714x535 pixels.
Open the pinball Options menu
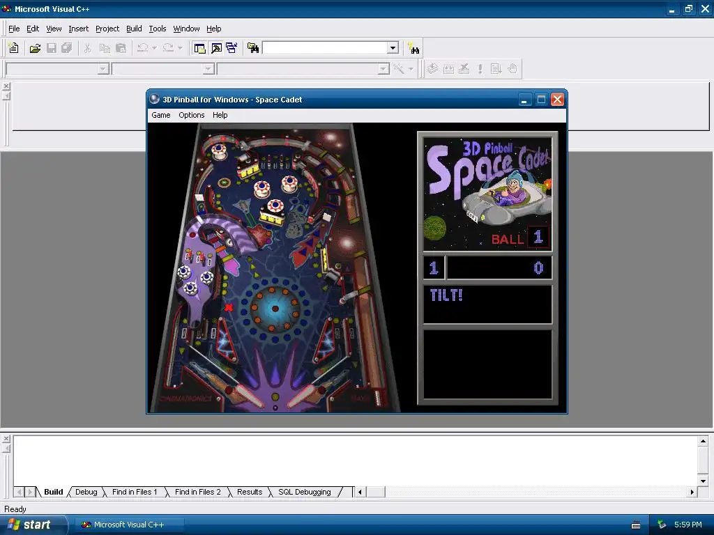[191, 115]
